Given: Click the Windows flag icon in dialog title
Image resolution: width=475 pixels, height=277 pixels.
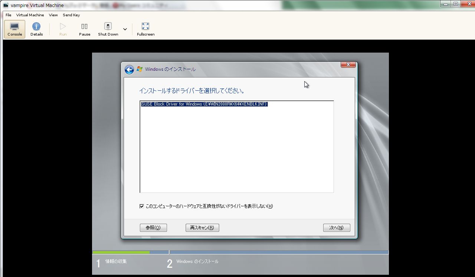Looking at the screenshot, I should (140, 69).
